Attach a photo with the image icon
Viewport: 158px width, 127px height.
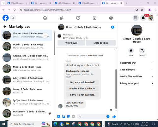point(64,117)
